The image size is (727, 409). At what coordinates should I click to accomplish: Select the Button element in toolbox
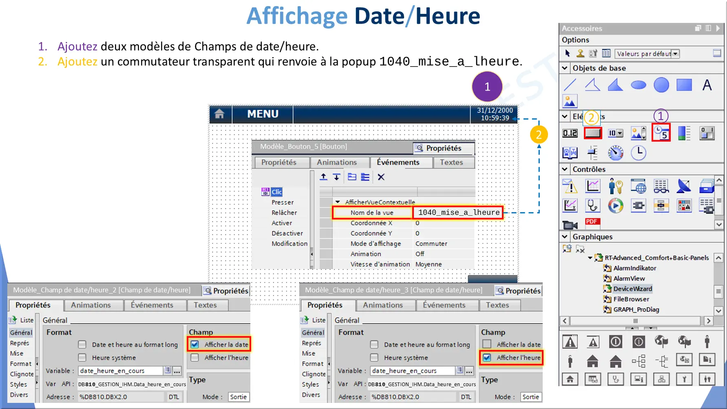593,133
